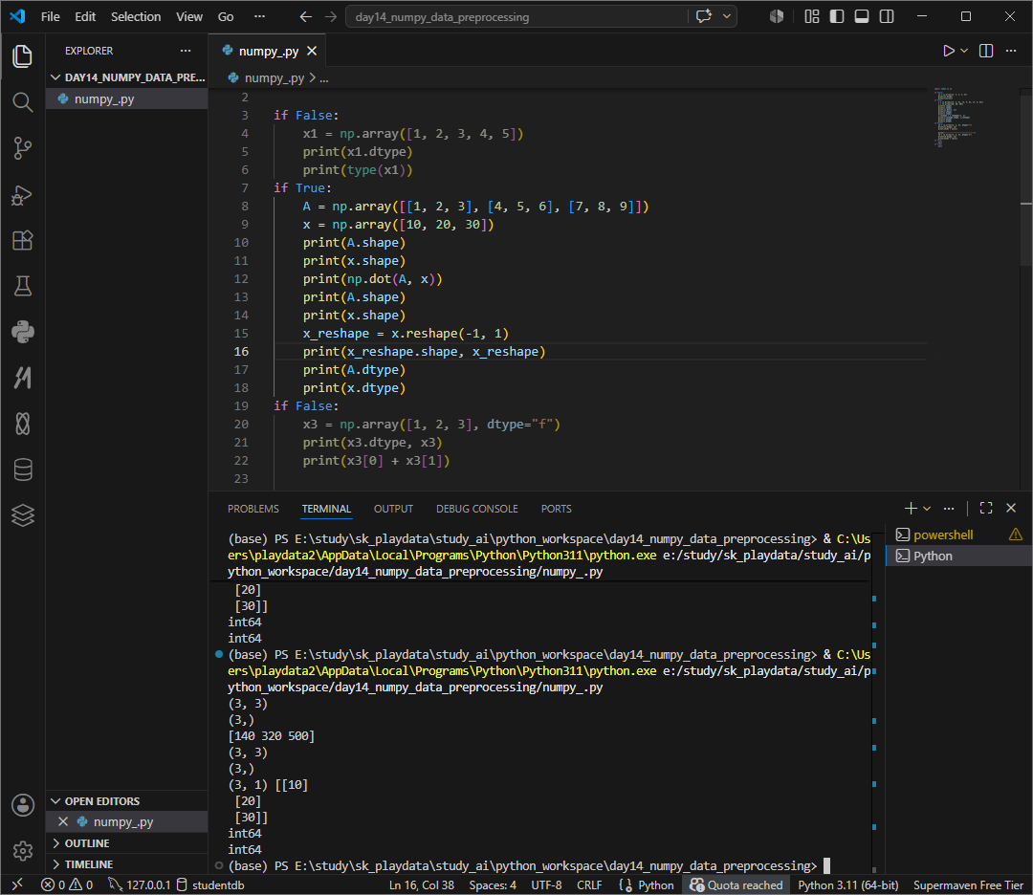Change line ending via CRLF
1033x895 pixels.
coord(589,884)
